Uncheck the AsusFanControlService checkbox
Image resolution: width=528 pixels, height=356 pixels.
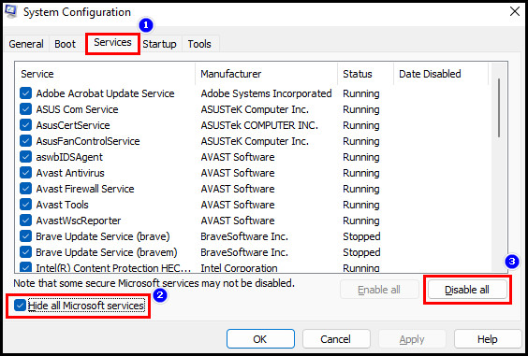coord(25,141)
